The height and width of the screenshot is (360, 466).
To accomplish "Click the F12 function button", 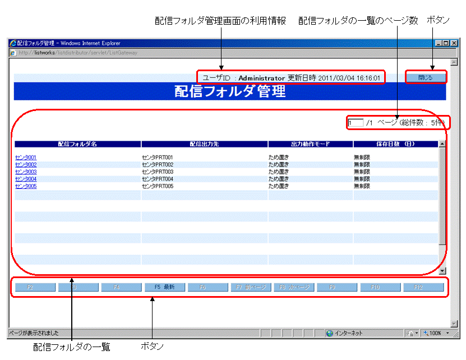I will click(x=423, y=287).
